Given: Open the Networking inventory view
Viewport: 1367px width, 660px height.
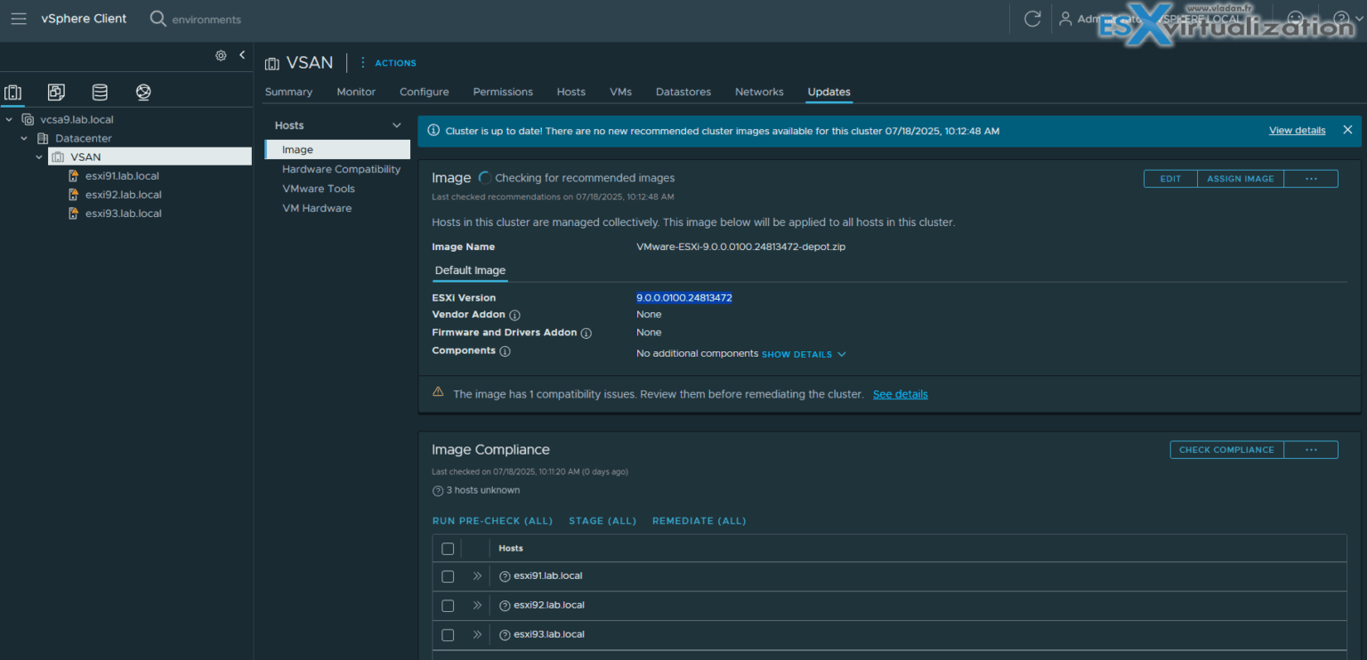Looking at the screenshot, I should [142, 92].
